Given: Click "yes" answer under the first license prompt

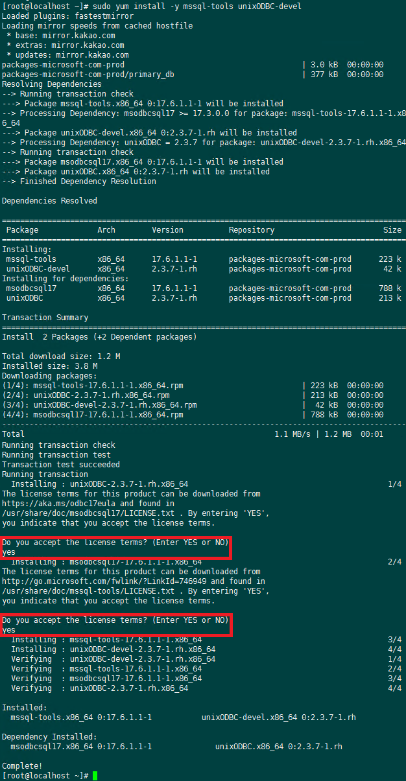Looking at the screenshot, I should click(8, 552).
